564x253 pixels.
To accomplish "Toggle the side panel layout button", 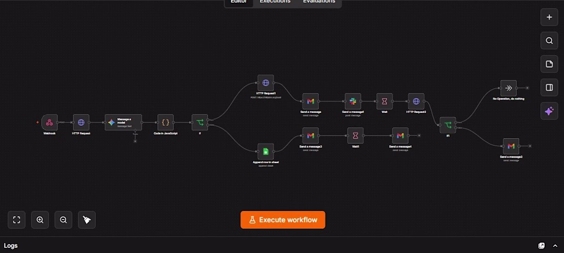I will [549, 87].
